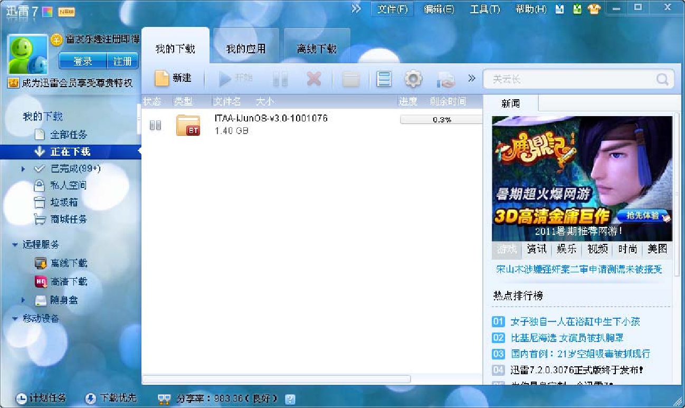Switch to 娱乐 news category
Screen dimensions: 685x408
[x=567, y=249]
